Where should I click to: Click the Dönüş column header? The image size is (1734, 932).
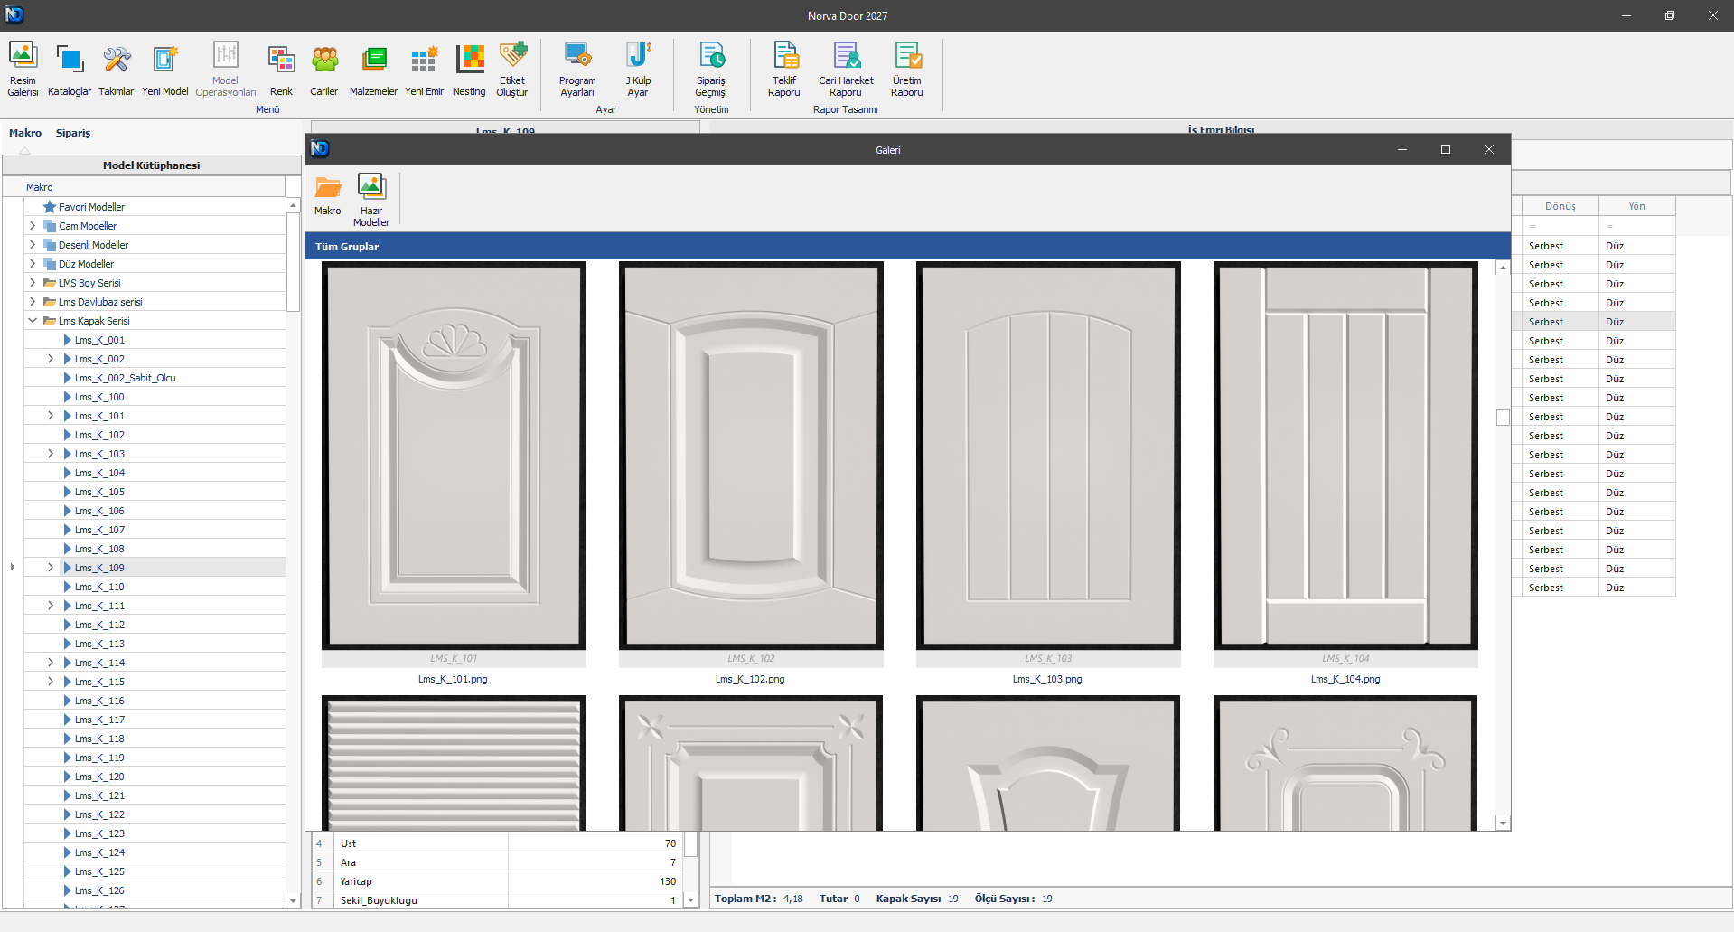pyautogui.click(x=1560, y=206)
